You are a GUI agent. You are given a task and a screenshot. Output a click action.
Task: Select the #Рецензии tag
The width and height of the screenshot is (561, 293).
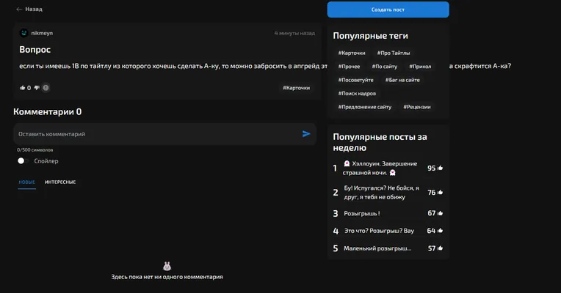(x=417, y=107)
